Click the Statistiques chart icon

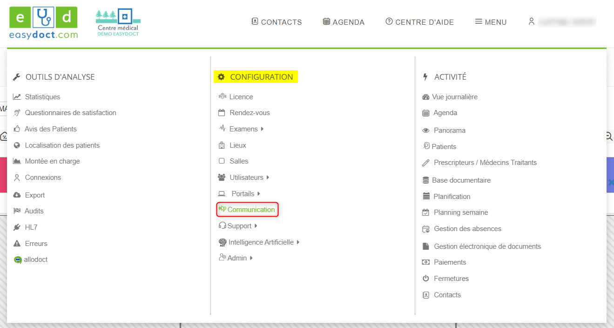17,97
